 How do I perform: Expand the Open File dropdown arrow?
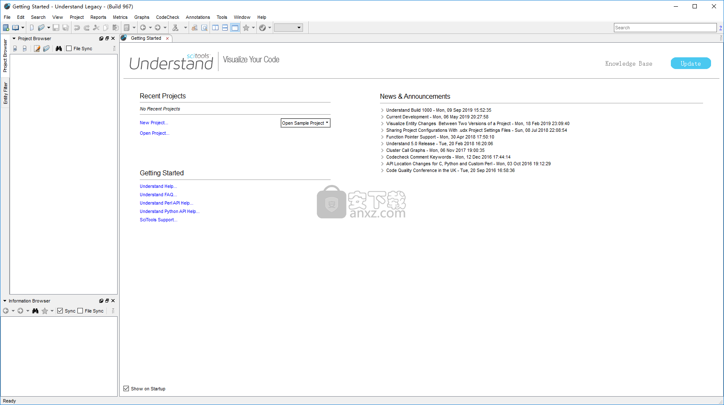tap(49, 28)
